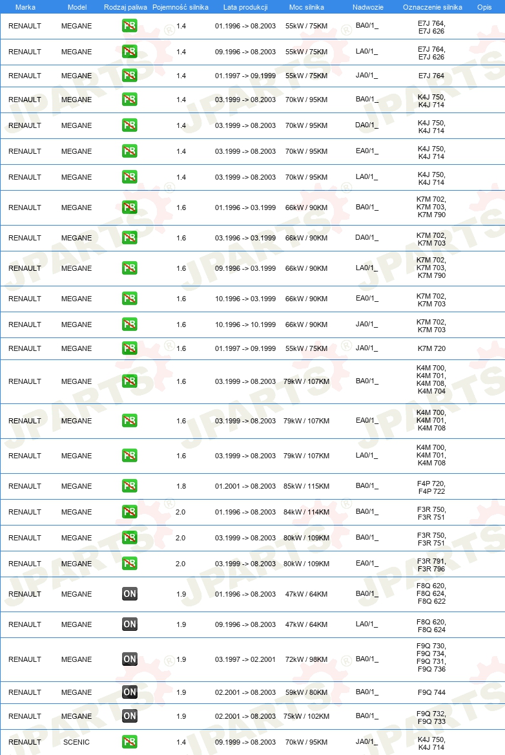
Task: Click the Opis column header
Action: 484,7
